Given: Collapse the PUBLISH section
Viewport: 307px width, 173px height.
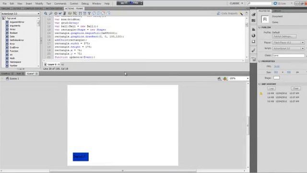Looking at the screenshot, I should tap(260, 27).
